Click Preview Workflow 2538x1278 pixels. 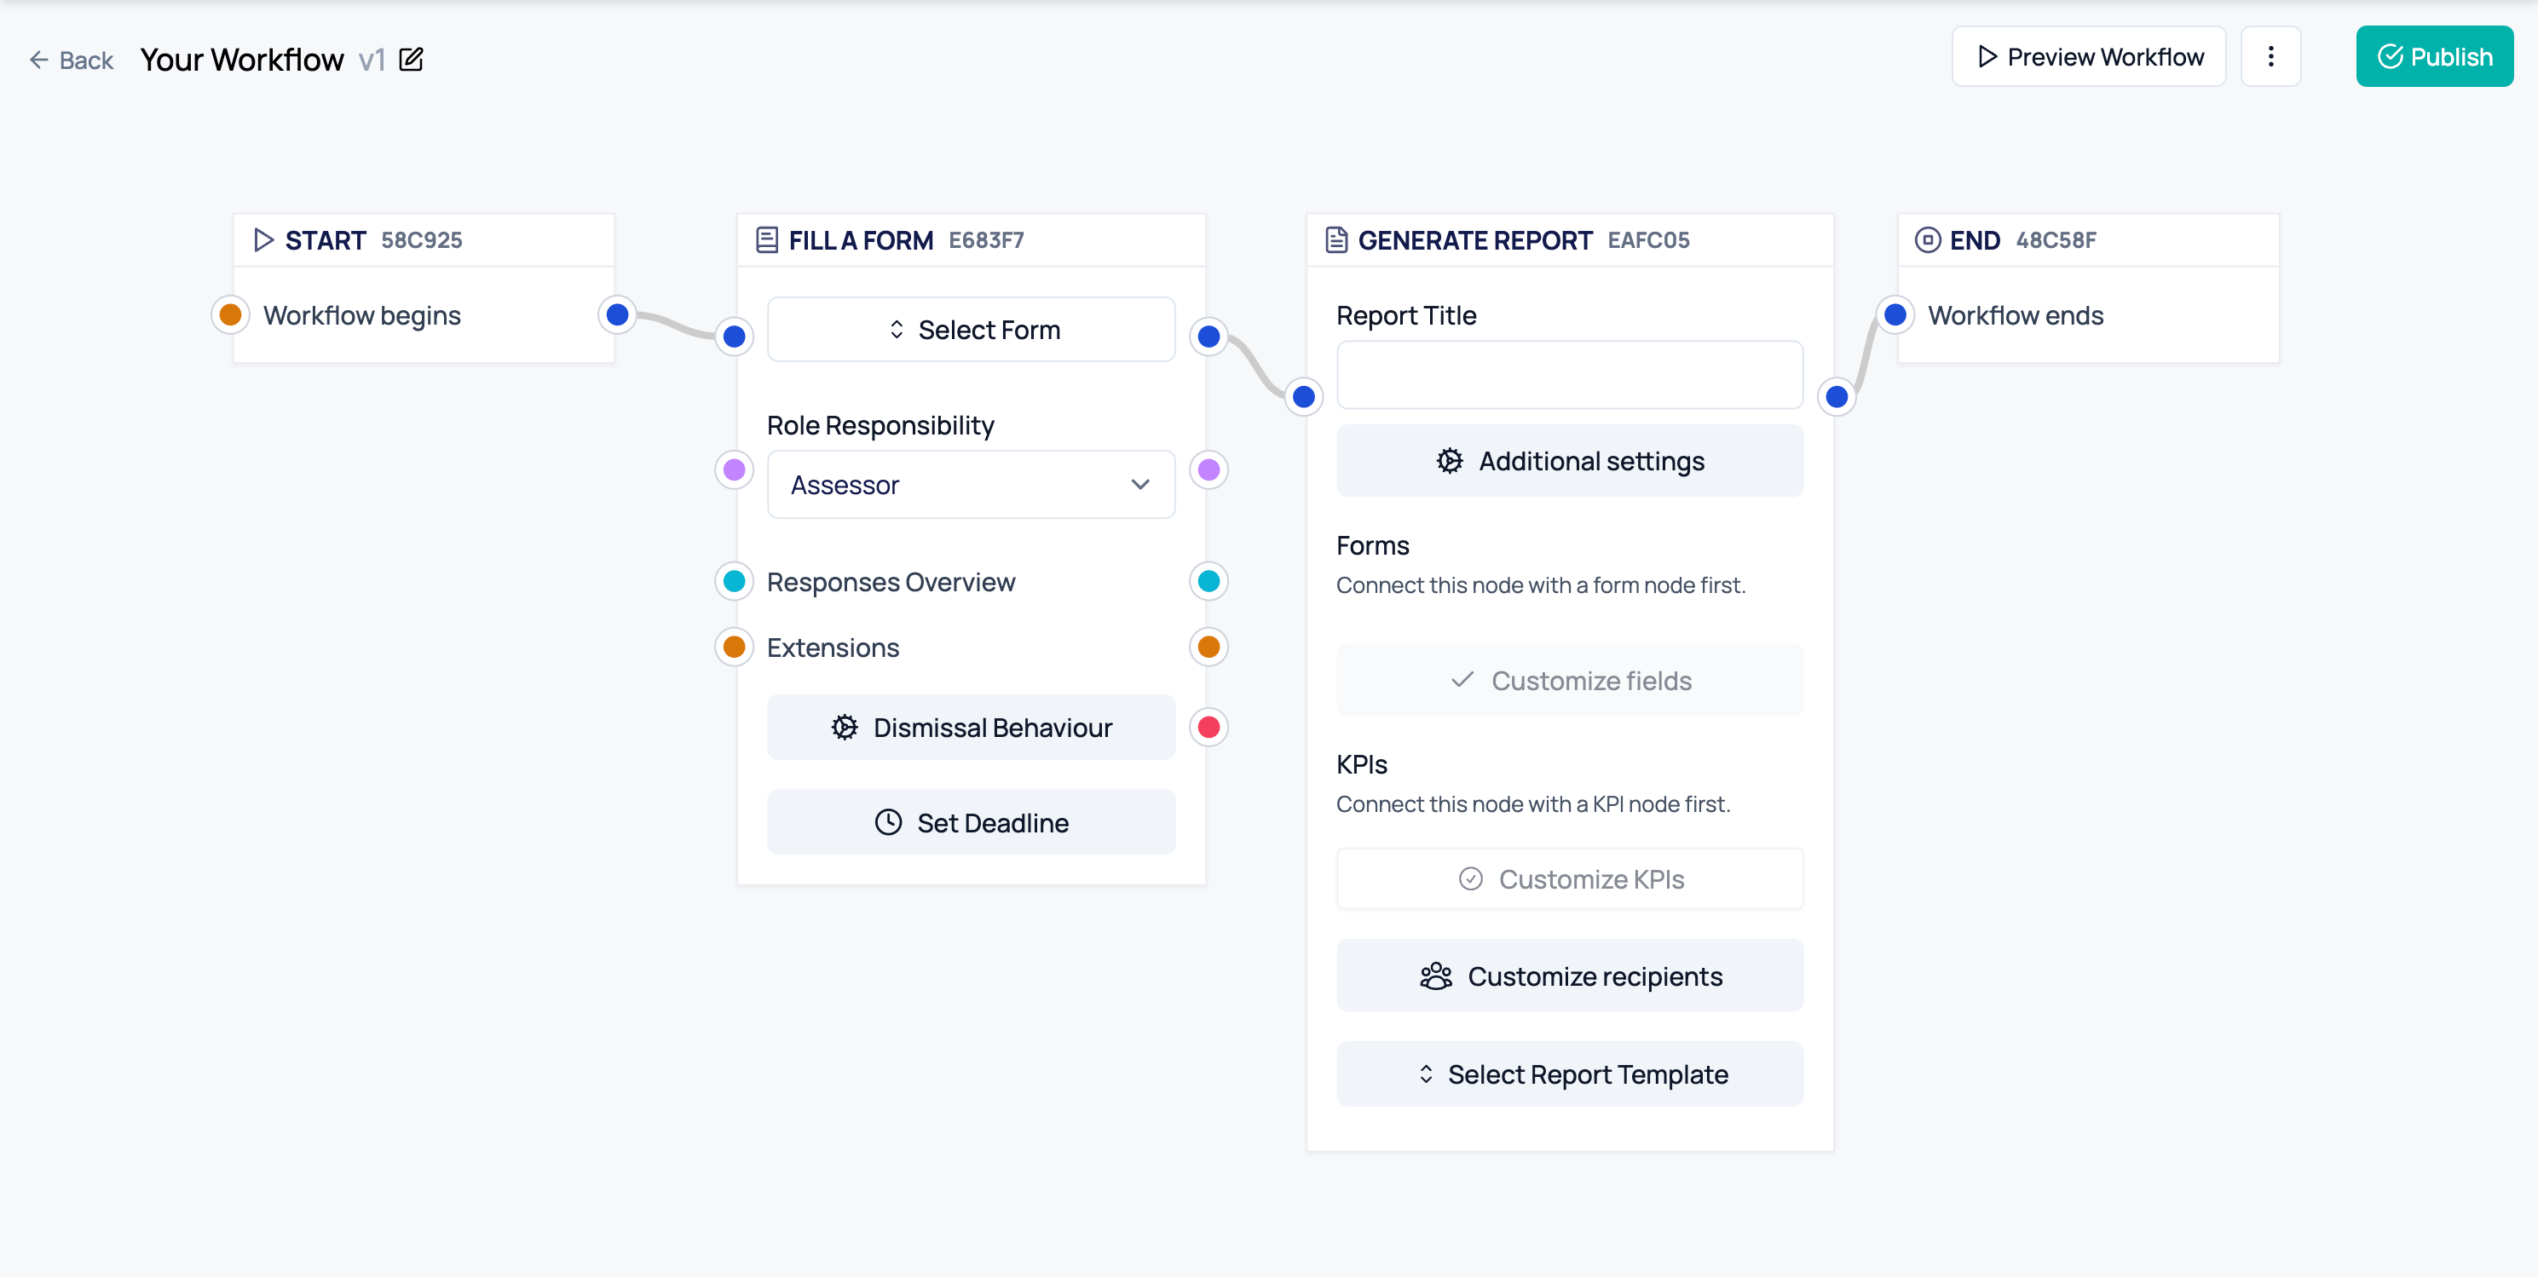click(x=2088, y=57)
